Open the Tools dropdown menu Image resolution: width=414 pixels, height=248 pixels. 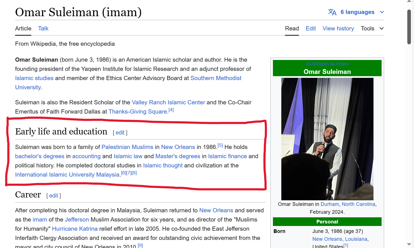pyautogui.click(x=372, y=28)
